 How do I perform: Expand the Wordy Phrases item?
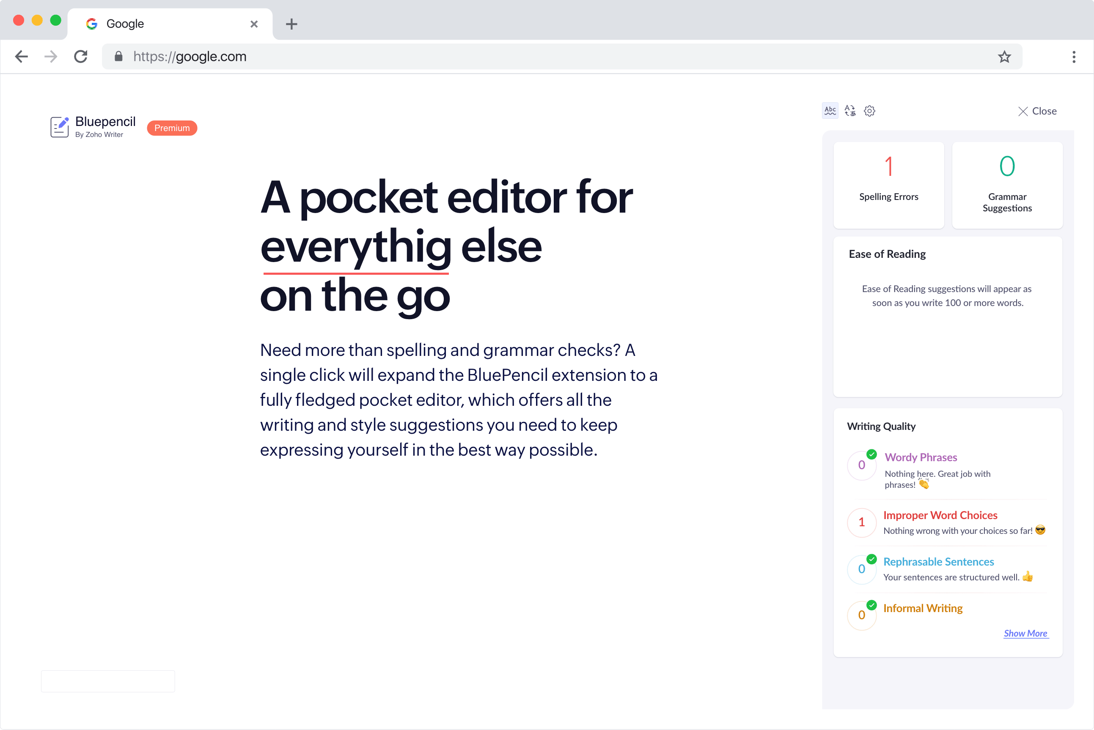(x=921, y=457)
